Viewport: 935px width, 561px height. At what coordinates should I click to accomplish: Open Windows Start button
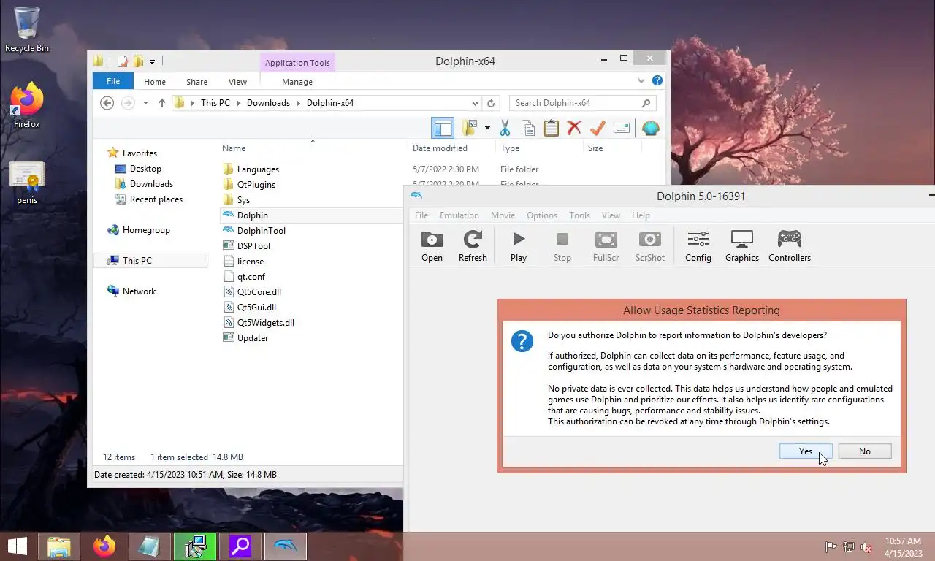pos(18,546)
